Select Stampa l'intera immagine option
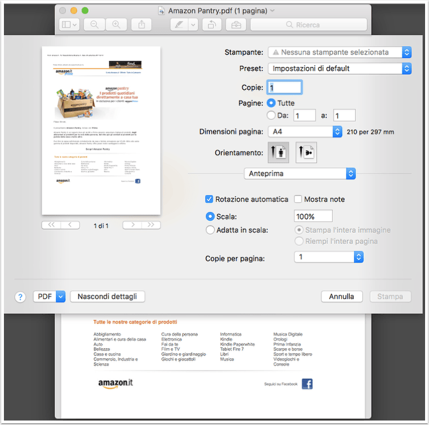 (x=299, y=230)
